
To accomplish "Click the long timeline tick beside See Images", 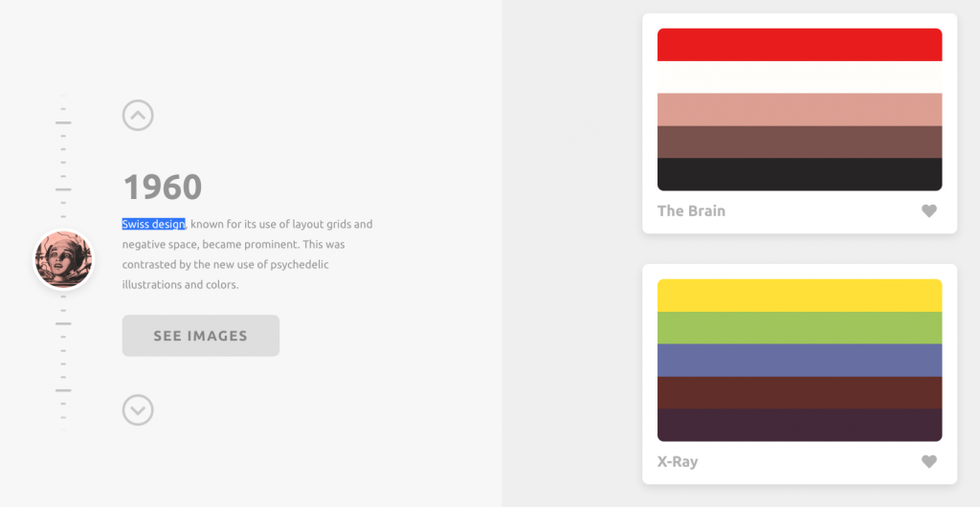I will (x=63, y=323).
